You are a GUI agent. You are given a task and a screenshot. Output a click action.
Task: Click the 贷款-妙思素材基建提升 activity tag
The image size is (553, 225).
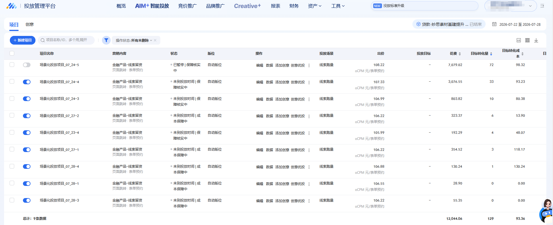(x=449, y=24)
